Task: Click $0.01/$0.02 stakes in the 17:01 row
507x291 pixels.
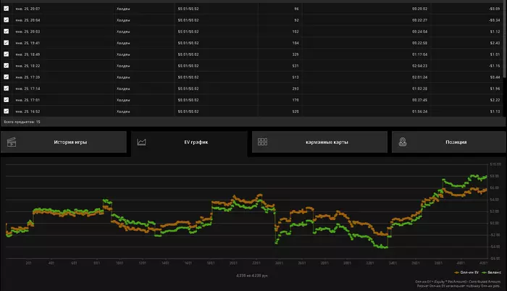Action: pos(188,100)
